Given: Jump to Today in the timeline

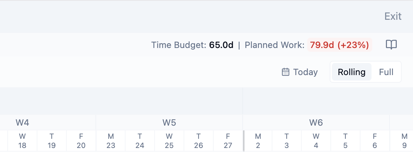Looking at the screenshot, I should 300,72.
